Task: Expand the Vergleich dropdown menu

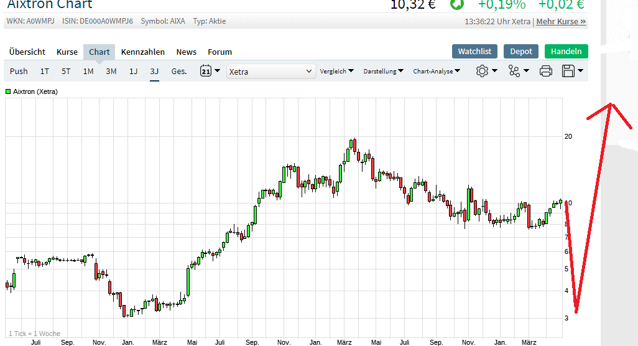Action: tap(337, 71)
